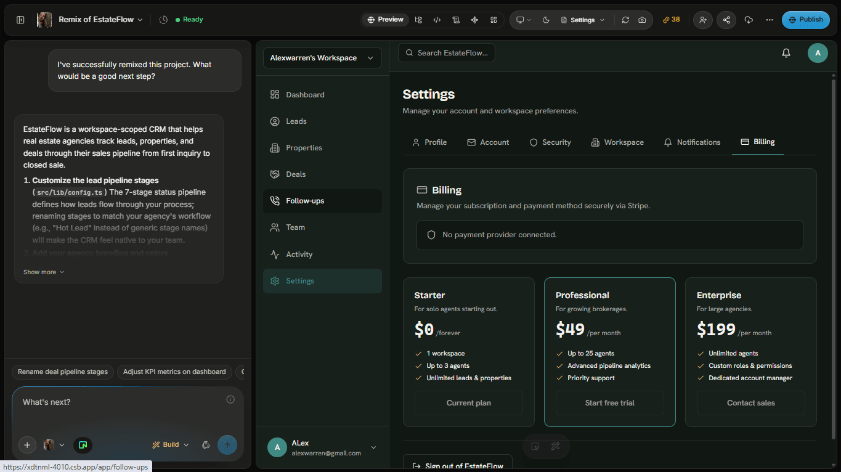Collapse the chat sidebar panel icon
The image size is (841, 472).
pyautogui.click(x=20, y=20)
